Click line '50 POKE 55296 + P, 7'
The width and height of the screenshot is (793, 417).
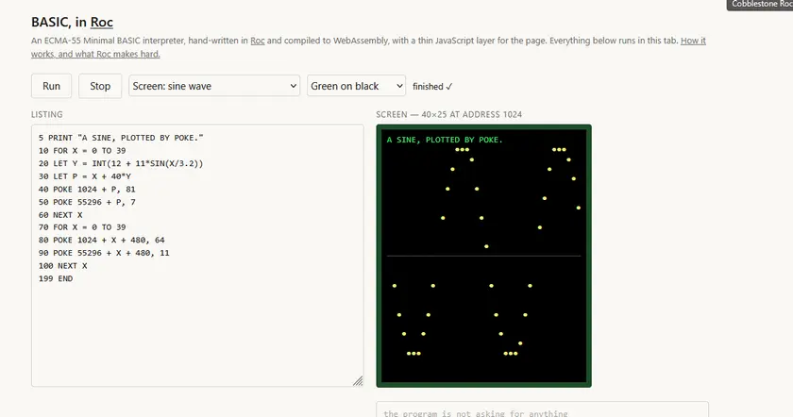coord(87,202)
